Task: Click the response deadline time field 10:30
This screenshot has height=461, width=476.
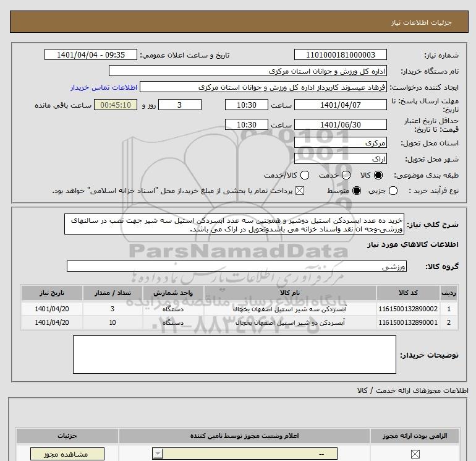Action: click(x=247, y=105)
